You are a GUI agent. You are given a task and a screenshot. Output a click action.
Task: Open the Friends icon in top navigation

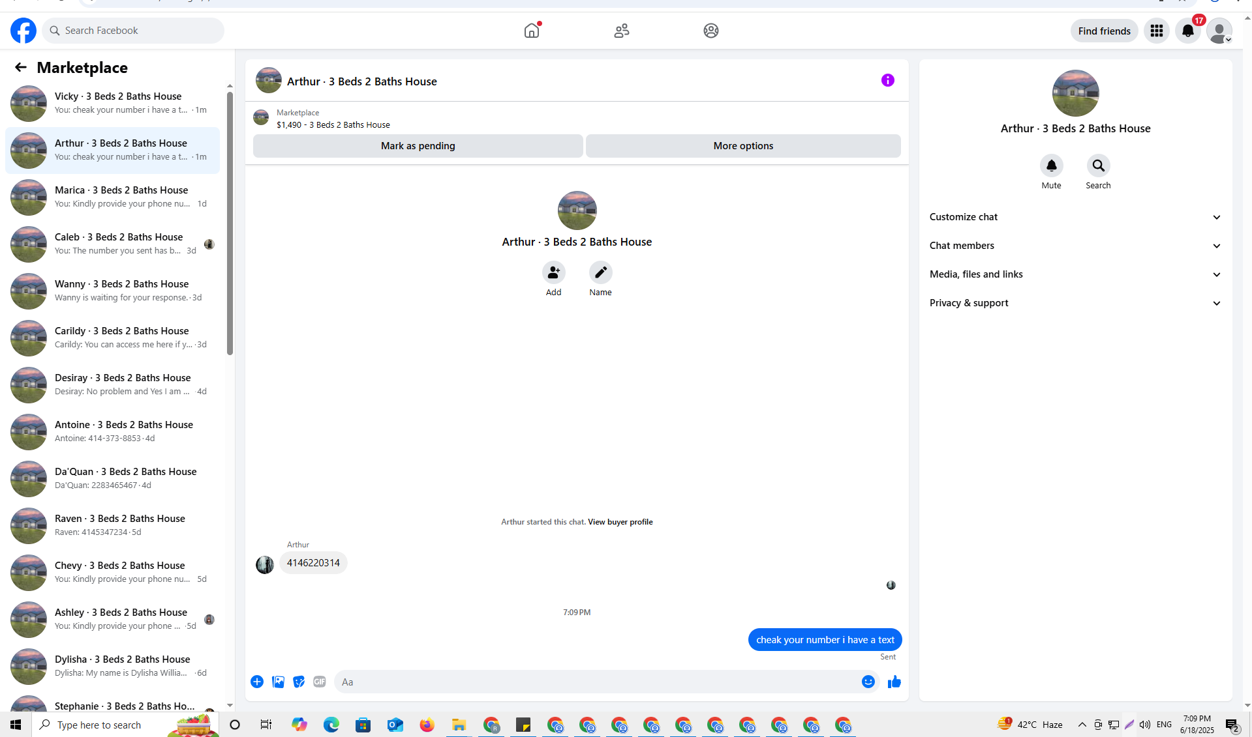(x=622, y=31)
